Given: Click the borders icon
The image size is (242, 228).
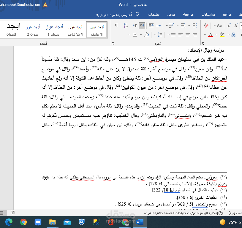Looking at the screenshot, I should (x=135, y=35).
